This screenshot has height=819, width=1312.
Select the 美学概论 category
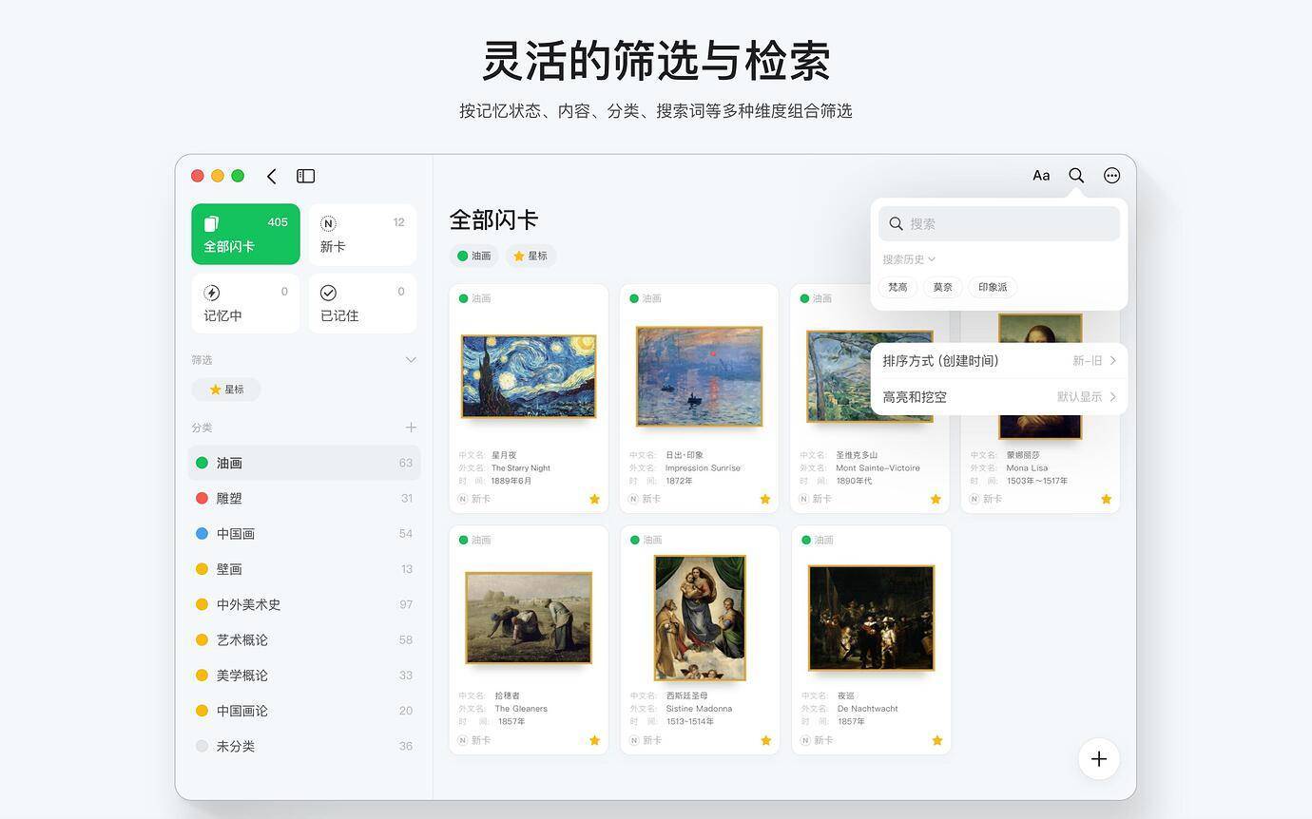[x=304, y=676]
